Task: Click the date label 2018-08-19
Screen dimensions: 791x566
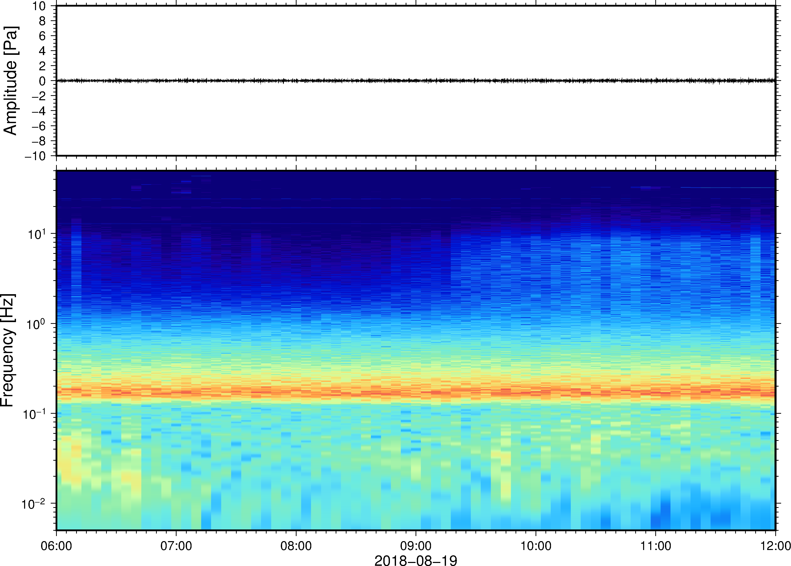Action: click(416, 560)
